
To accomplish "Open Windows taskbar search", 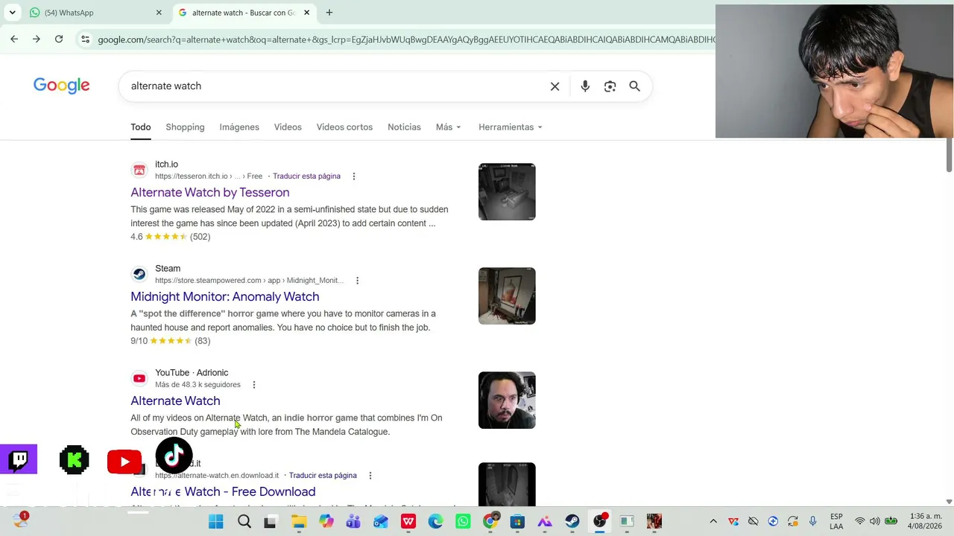I will coord(244,522).
